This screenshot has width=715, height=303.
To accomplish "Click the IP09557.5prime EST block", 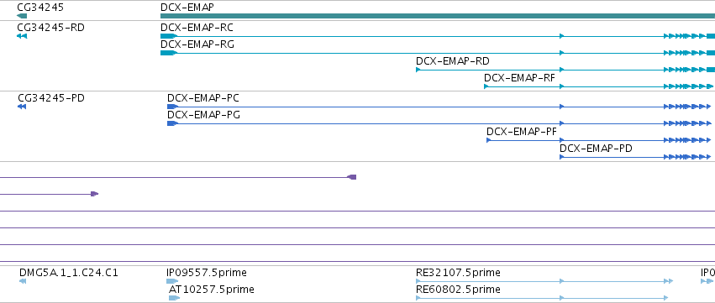I will point(172,281).
